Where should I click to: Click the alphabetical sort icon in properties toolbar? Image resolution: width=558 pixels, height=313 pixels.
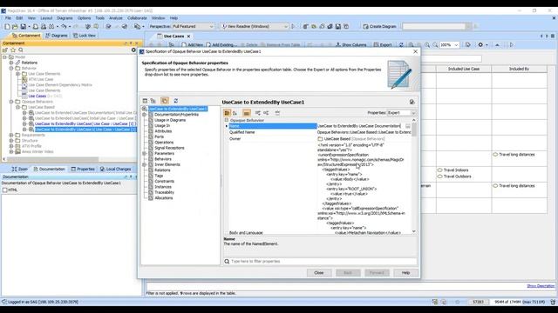click(235, 113)
